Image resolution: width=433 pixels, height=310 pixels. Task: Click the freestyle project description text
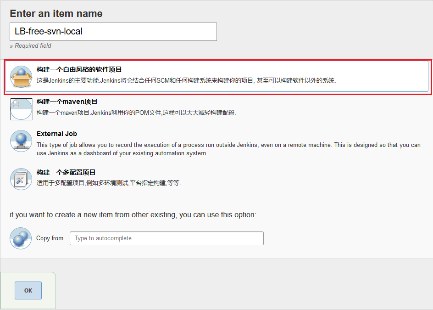click(x=186, y=80)
